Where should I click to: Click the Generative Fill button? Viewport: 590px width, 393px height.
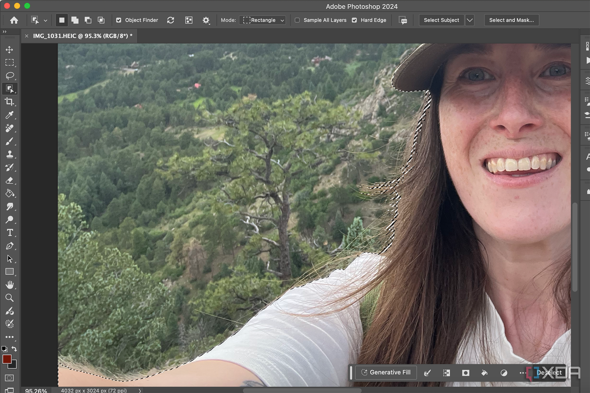click(x=386, y=373)
